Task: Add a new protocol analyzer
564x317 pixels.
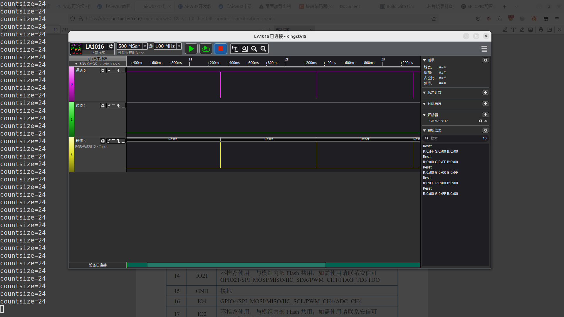Action: point(486,115)
